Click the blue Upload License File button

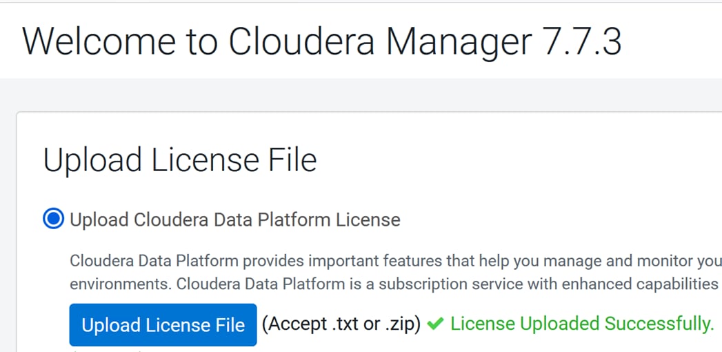tap(163, 325)
